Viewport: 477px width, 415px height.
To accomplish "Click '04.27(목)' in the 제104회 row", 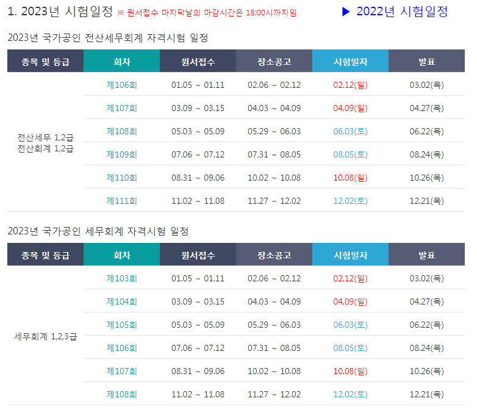I will [426, 301].
